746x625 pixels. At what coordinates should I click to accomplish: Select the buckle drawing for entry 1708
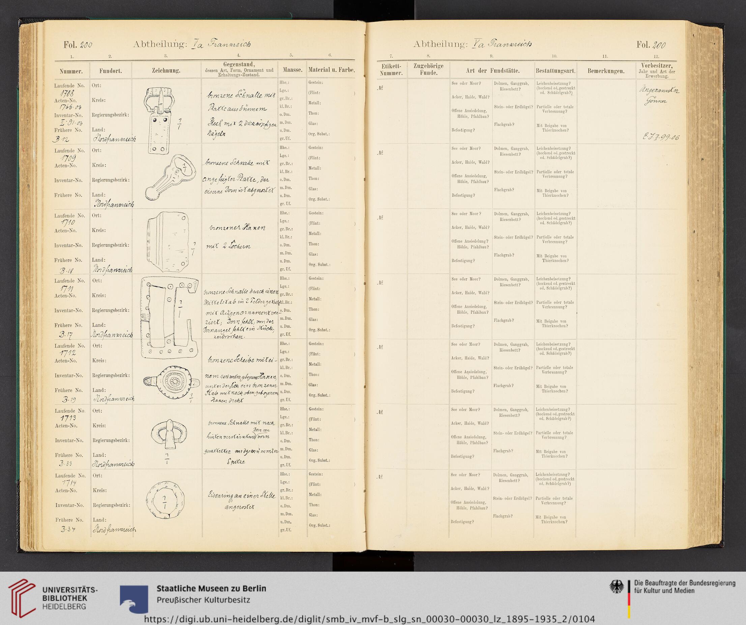[x=159, y=120]
